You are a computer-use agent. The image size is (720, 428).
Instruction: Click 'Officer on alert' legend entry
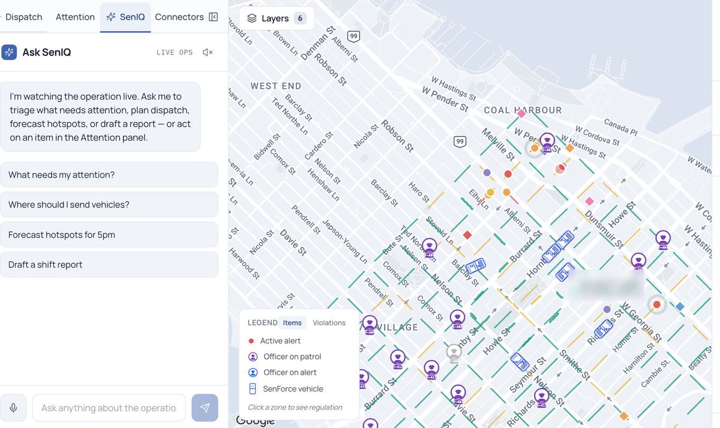(x=281, y=372)
